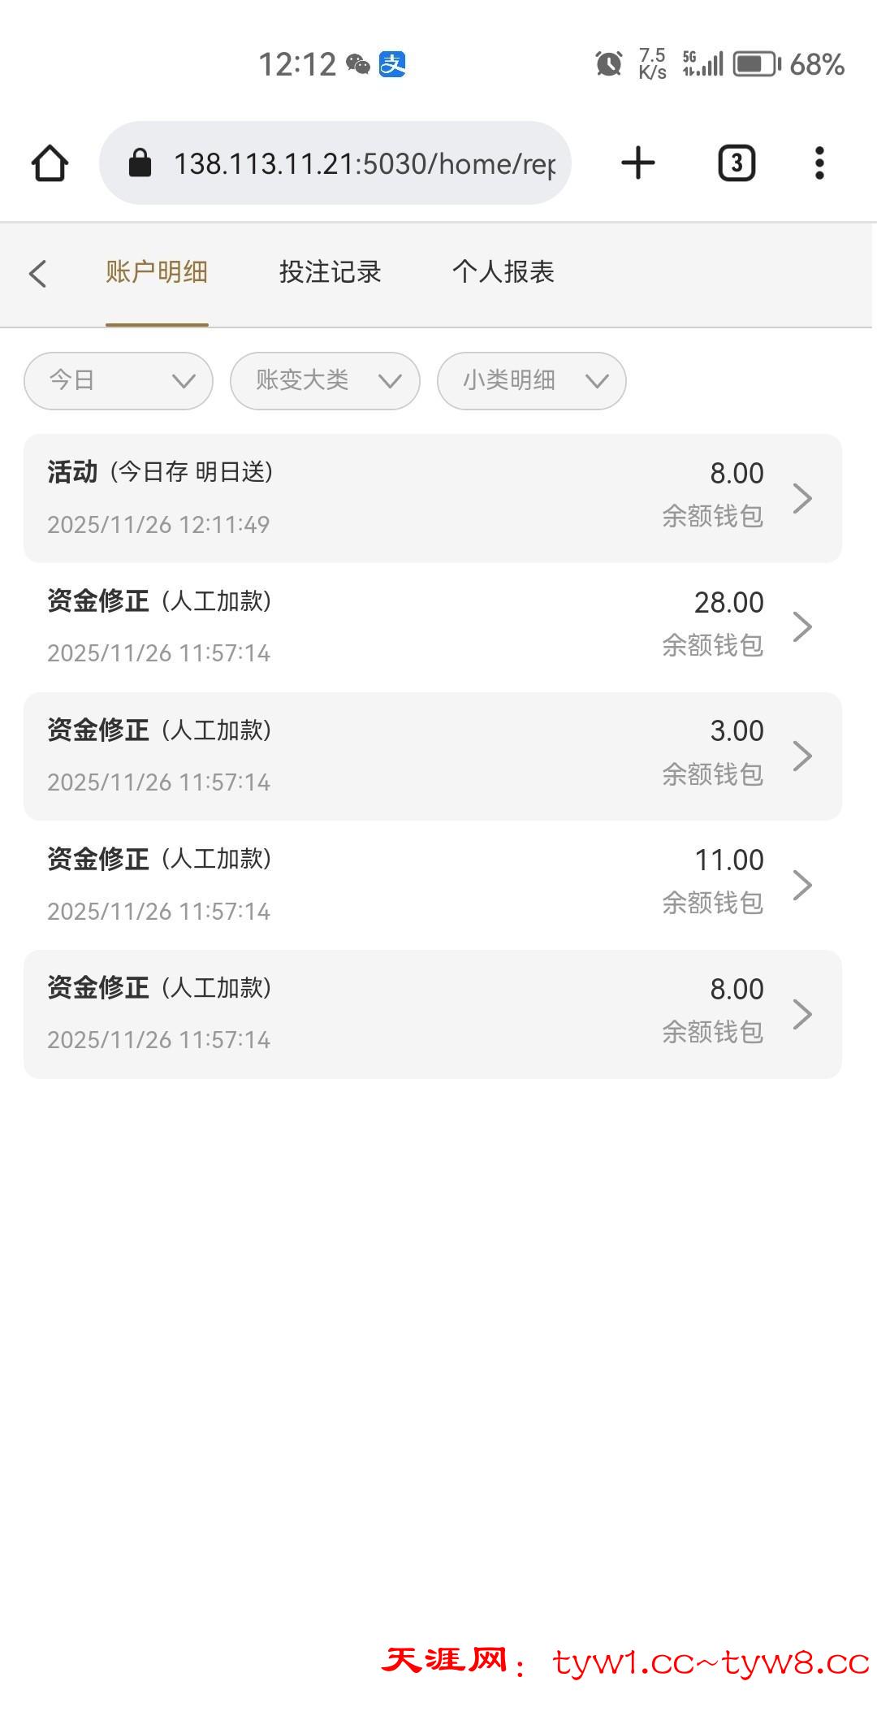This screenshot has height=1716, width=877.
Task: Tap the back arrow beside 账户明细
Action: pos(37,273)
